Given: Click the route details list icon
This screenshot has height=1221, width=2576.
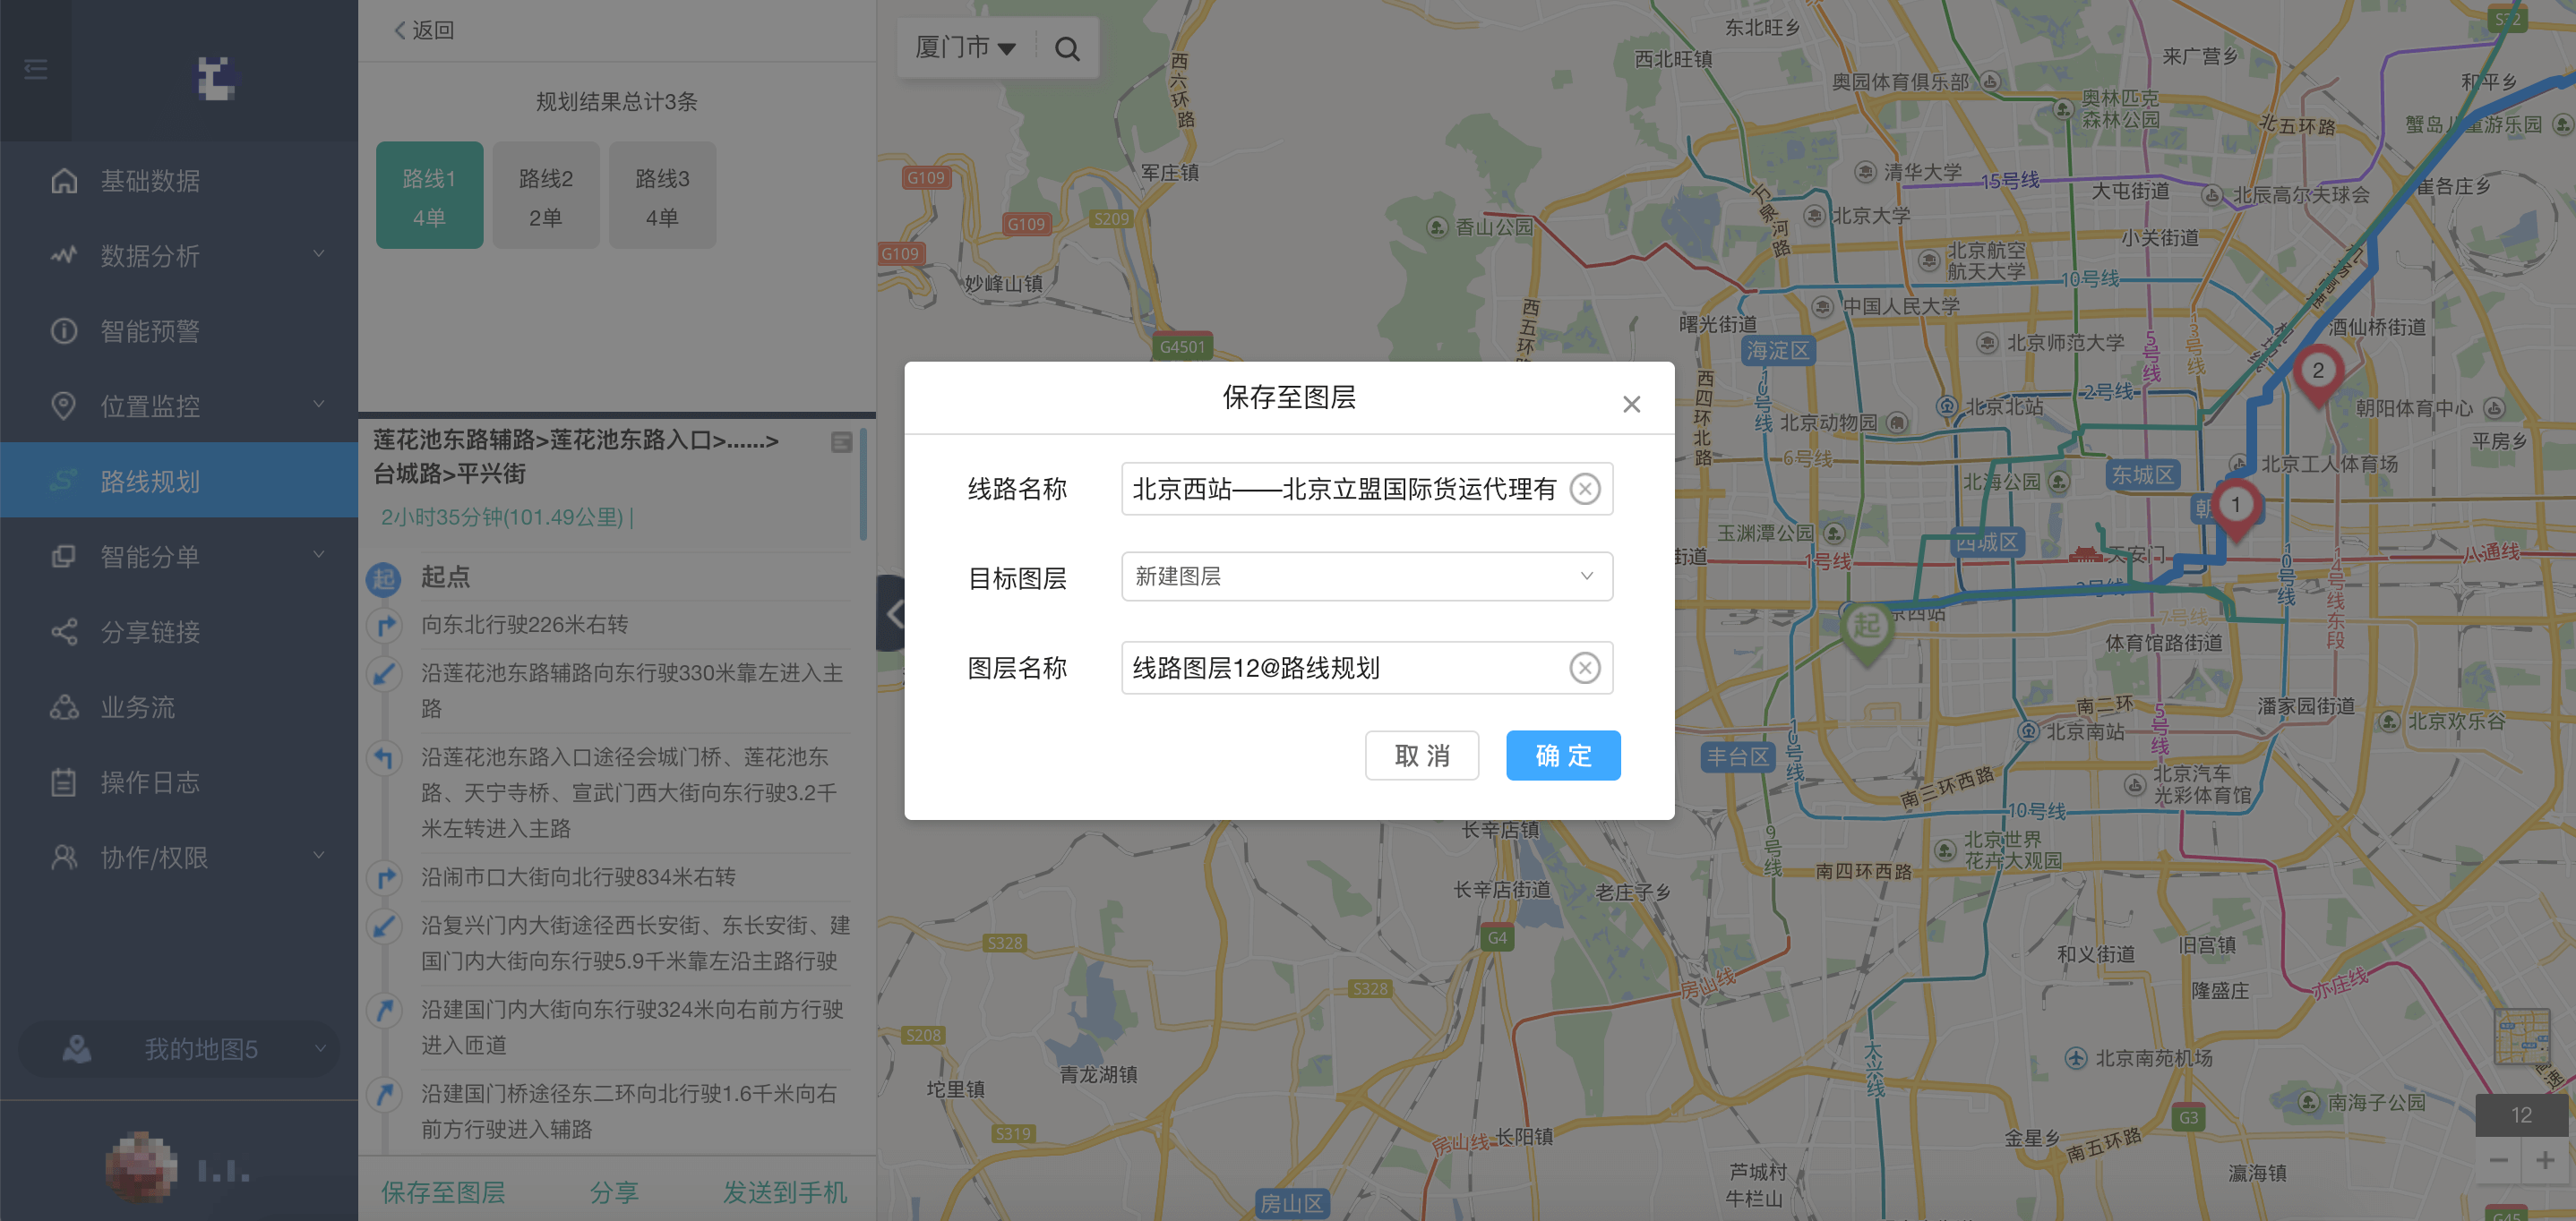Looking at the screenshot, I should click(841, 441).
